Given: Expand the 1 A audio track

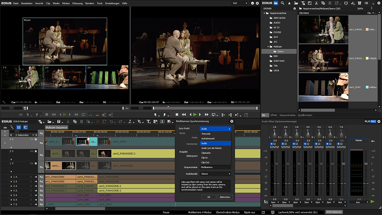Looking at the screenshot, I should pyautogui.click(x=11, y=177).
